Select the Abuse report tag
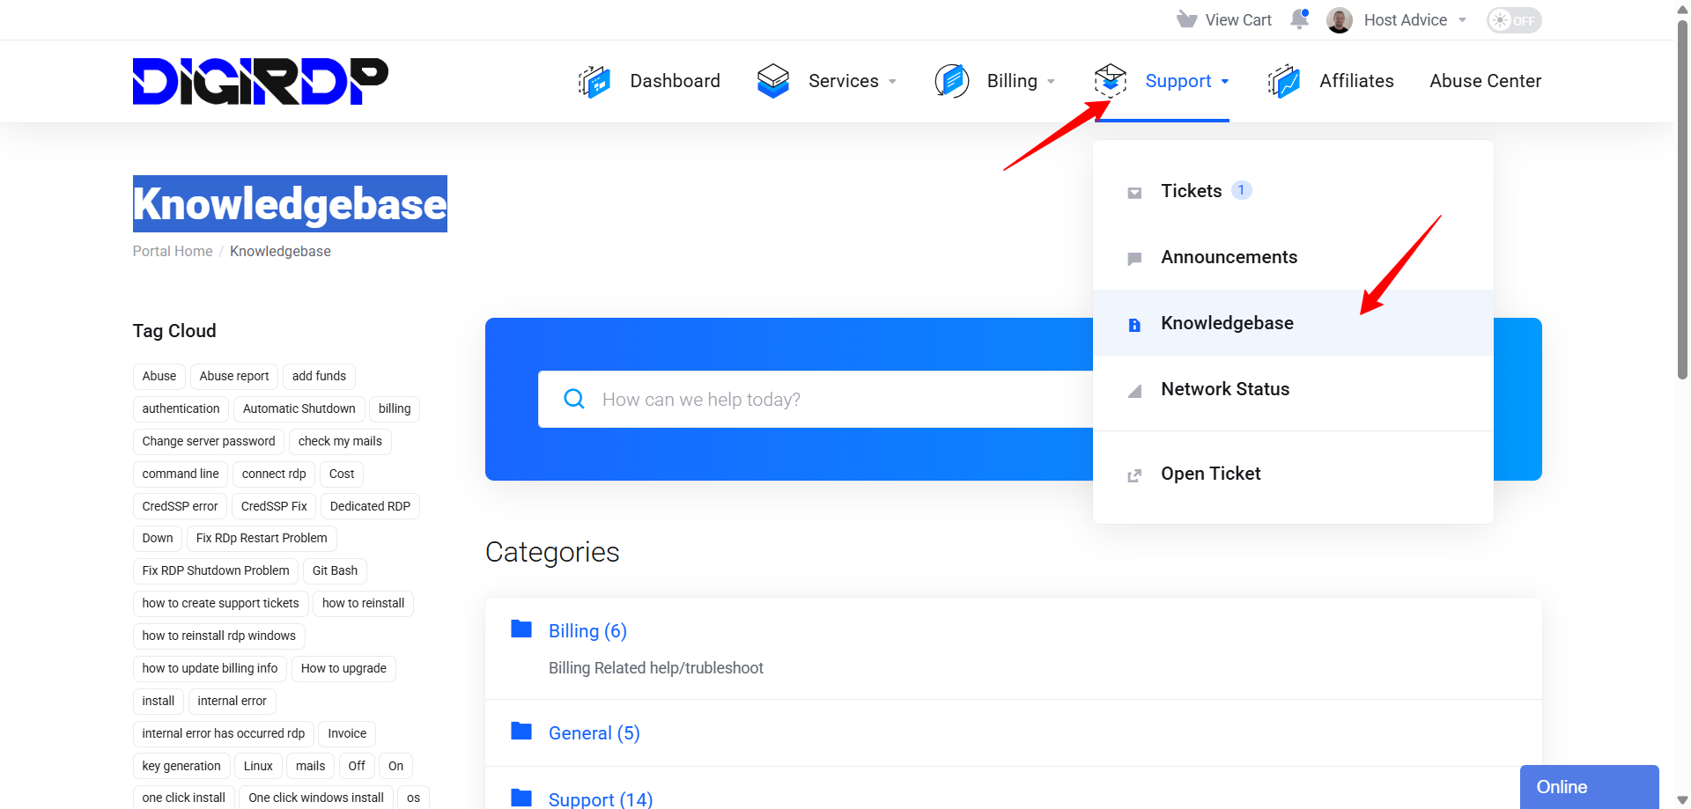Screen dimensions: 1691x809 click(x=234, y=376)
